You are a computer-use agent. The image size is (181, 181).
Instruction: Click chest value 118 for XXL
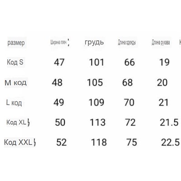point(99,143)
